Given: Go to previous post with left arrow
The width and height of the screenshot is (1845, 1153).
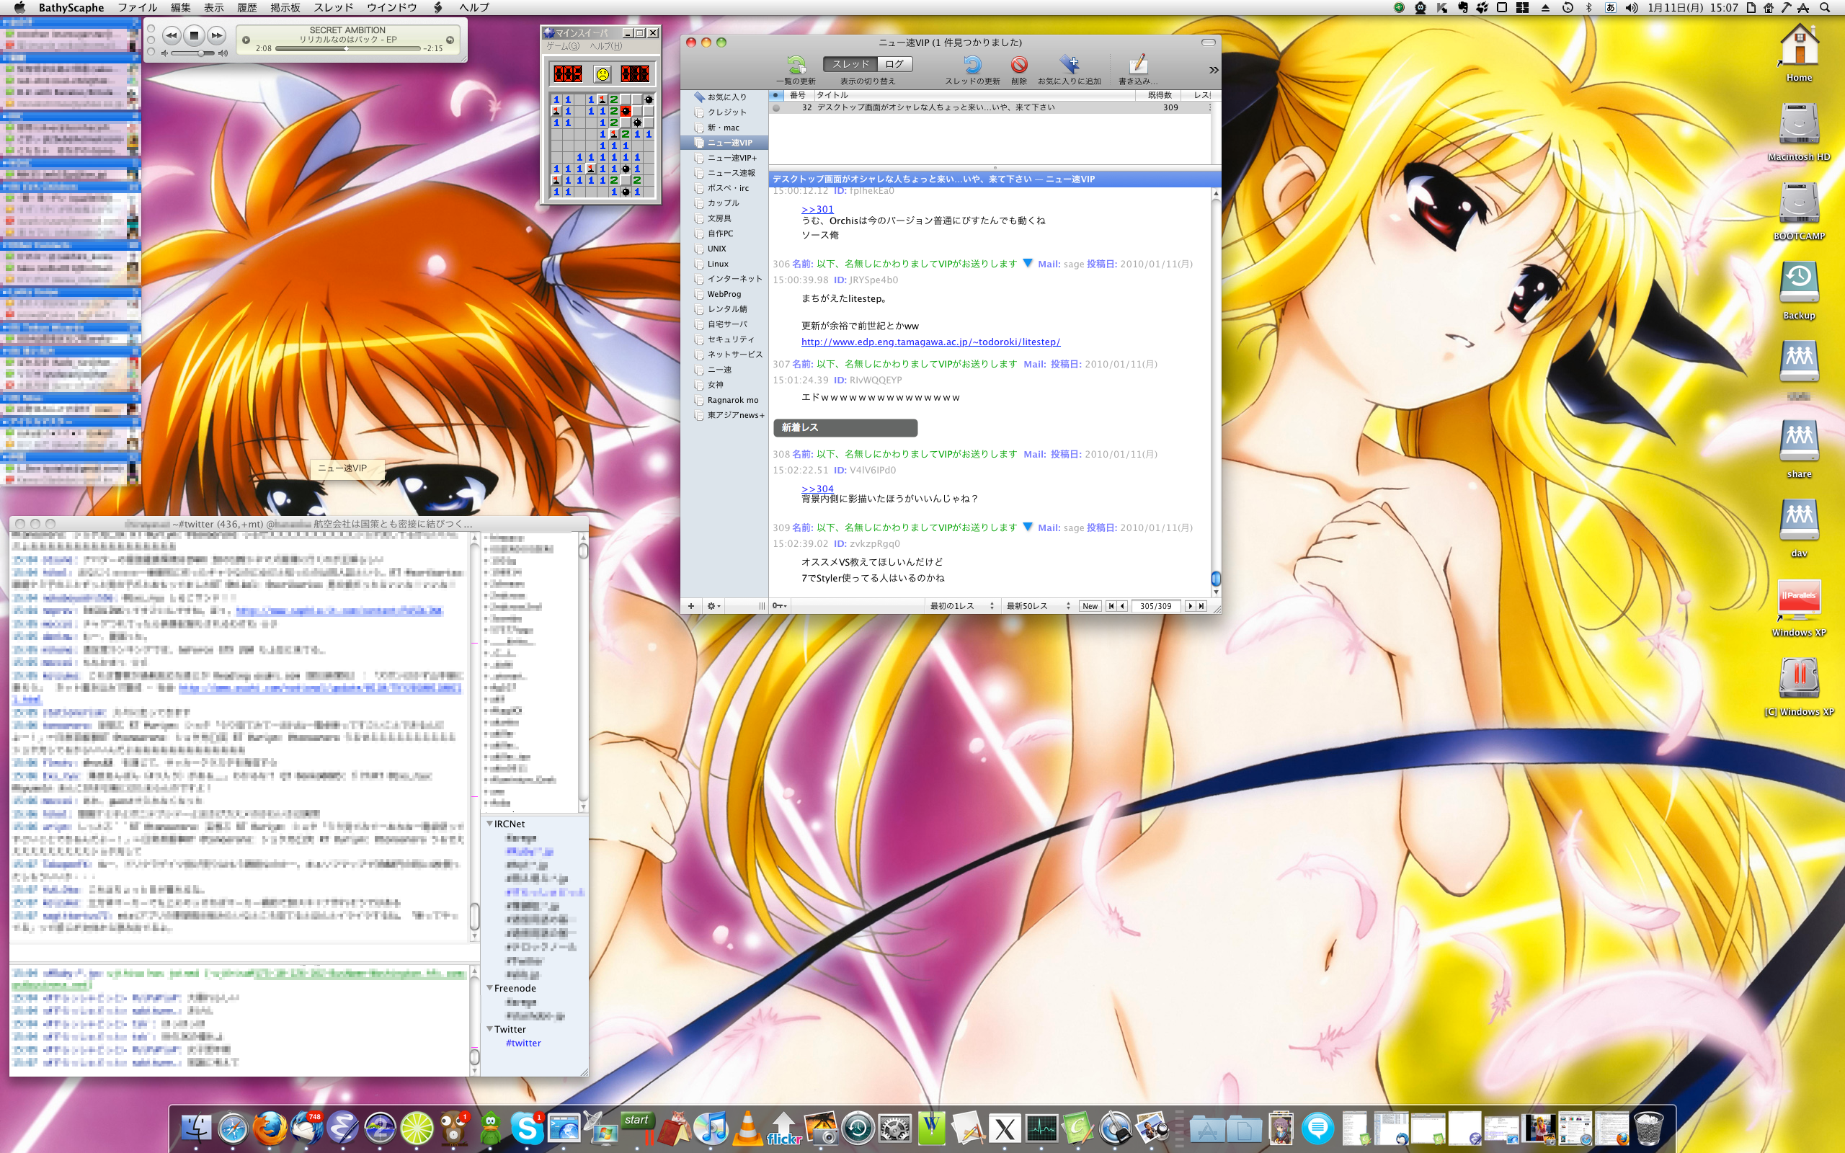Looking at the screenshot, I should click(1122, 606).
